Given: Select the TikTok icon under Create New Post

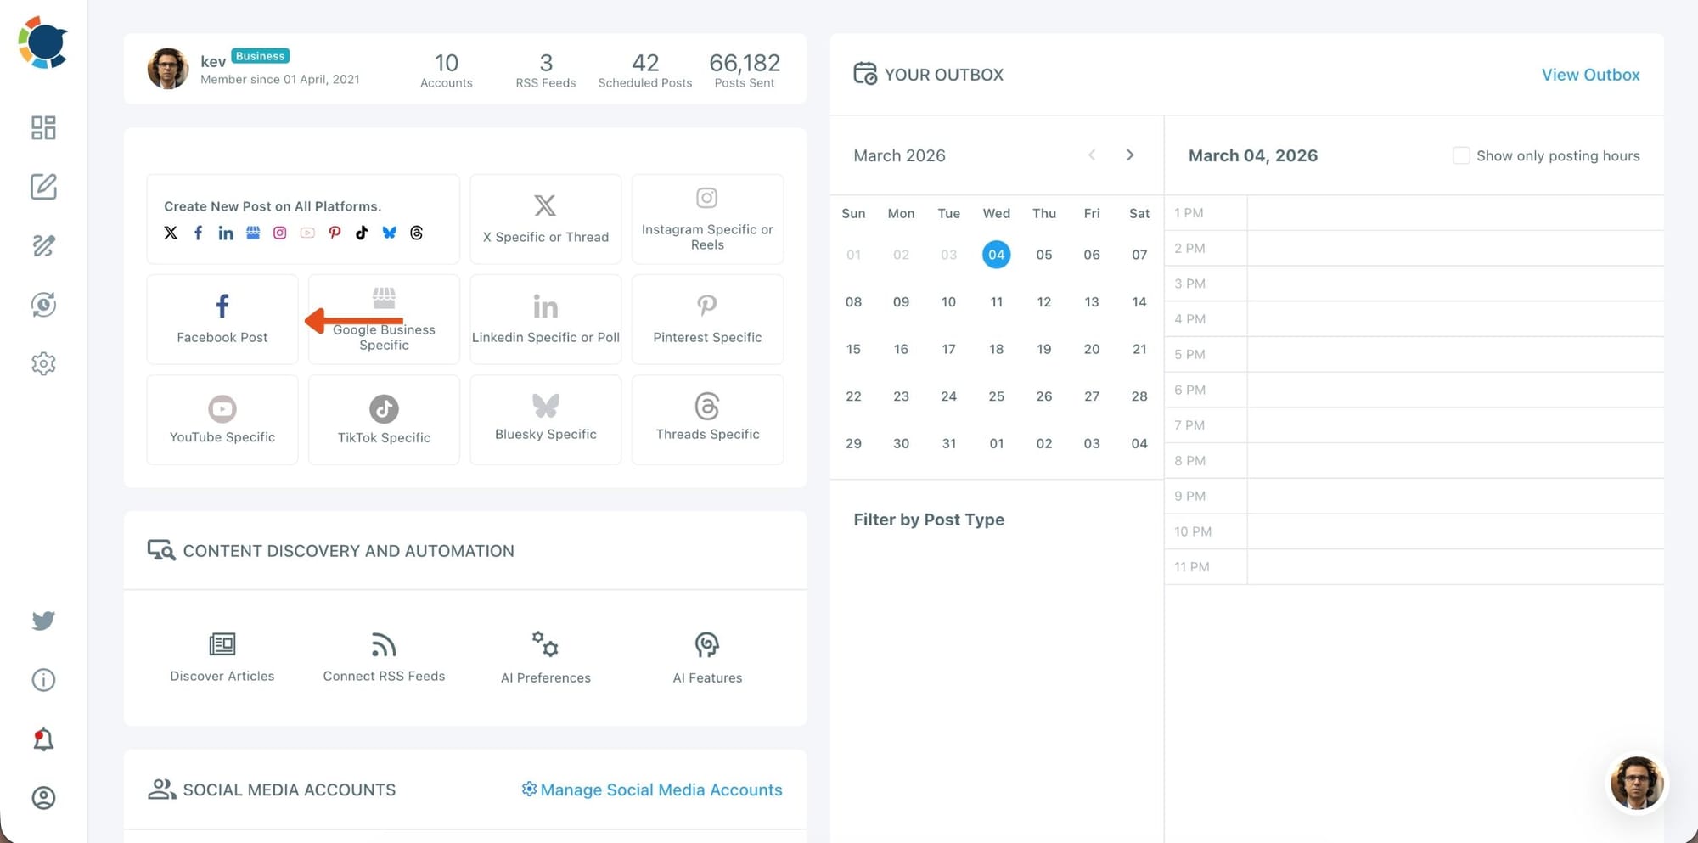Looking at the screenshot, I should pyautogui.click(x=362, y=233).
